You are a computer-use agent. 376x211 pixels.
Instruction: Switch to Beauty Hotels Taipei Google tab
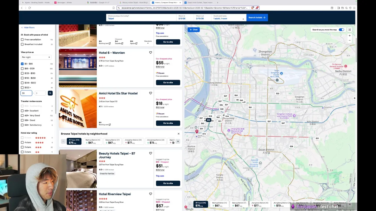coord(133,2)
